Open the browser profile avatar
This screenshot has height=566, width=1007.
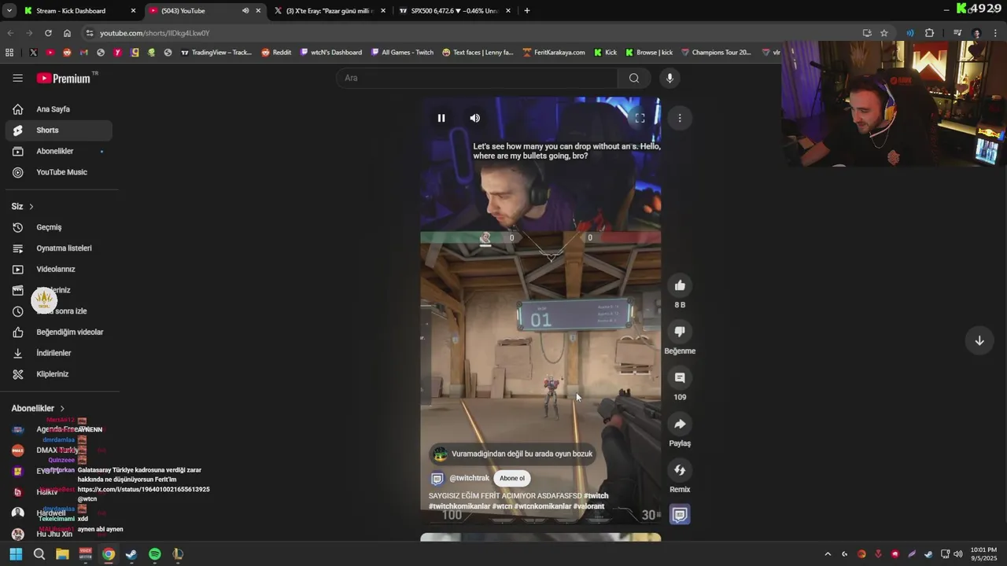pyautogui.click(x=976, y=33)
